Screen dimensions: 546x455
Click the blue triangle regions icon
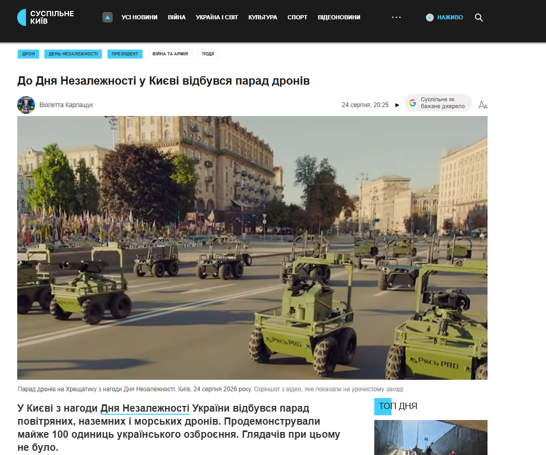[107, 17]
